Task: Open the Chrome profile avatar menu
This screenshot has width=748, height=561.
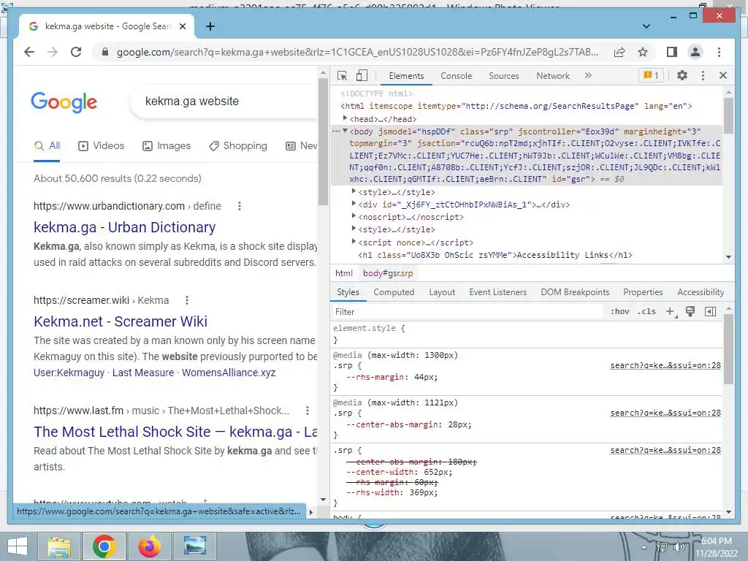Action: (x=695, y=52)
